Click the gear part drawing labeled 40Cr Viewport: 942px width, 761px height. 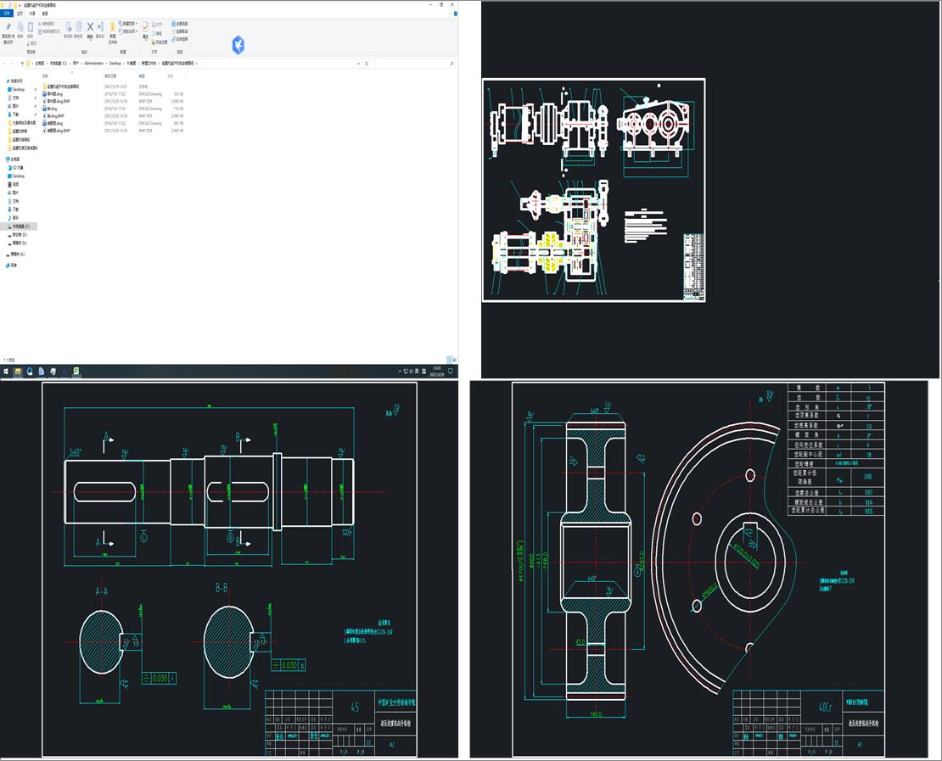[698, 569]
